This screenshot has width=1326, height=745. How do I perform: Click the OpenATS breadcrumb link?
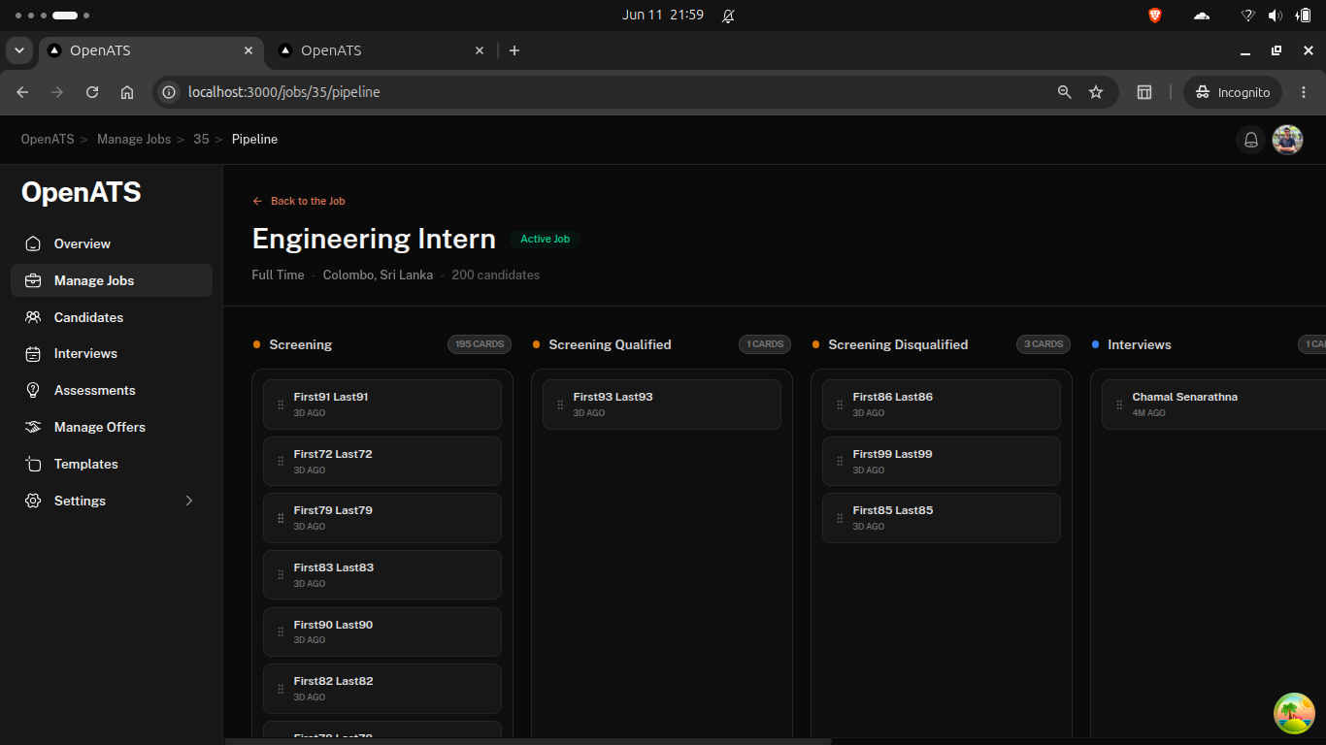coord(48,140)
